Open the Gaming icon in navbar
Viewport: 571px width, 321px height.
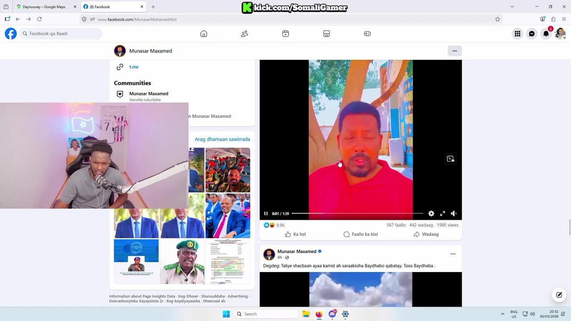click(367, 33)
